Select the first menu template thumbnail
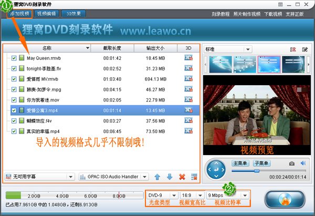 pyautogui.click(x=220, y=64)
